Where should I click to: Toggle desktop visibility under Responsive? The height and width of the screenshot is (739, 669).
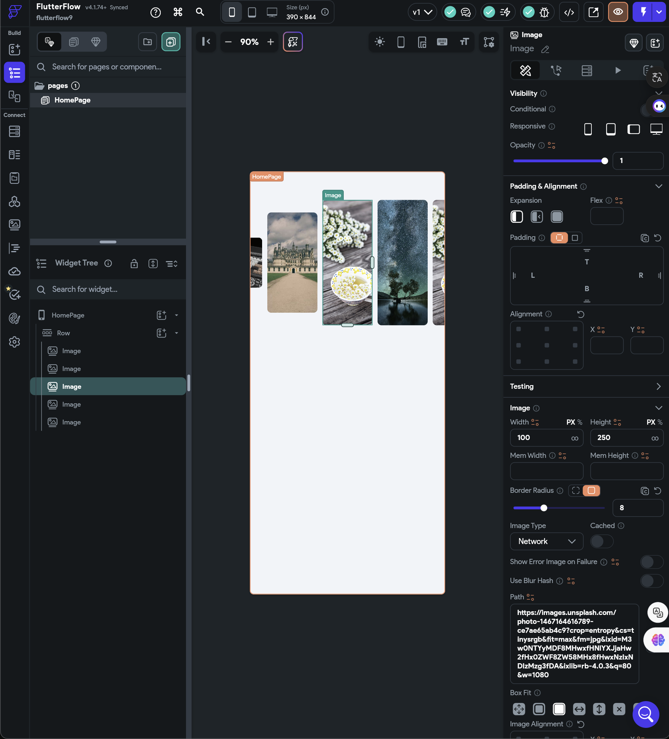click(x=656, y=129)
